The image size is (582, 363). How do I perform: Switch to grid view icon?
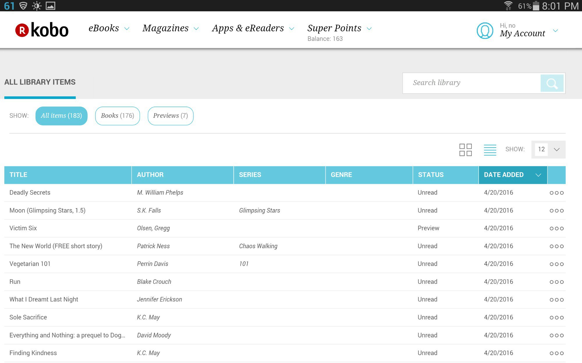465,150
